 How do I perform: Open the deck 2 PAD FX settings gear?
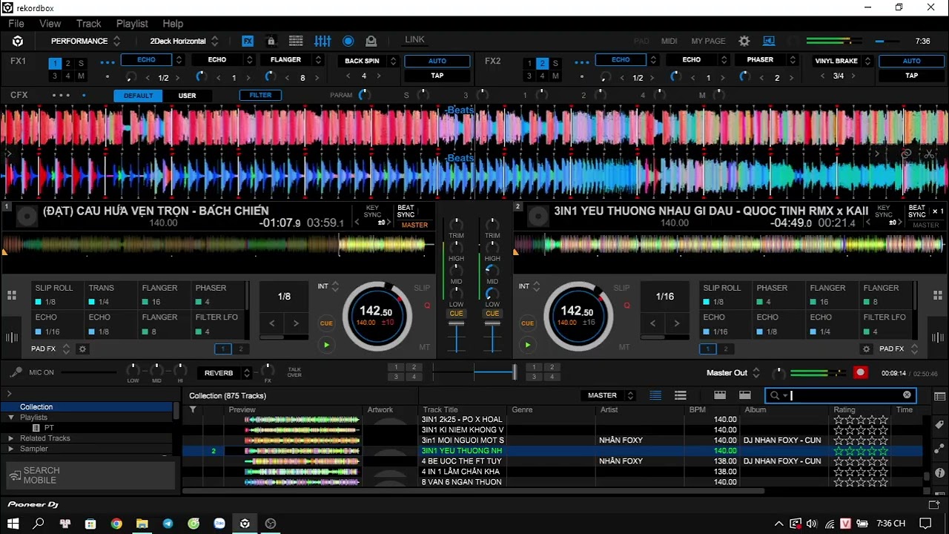[866, 349]
